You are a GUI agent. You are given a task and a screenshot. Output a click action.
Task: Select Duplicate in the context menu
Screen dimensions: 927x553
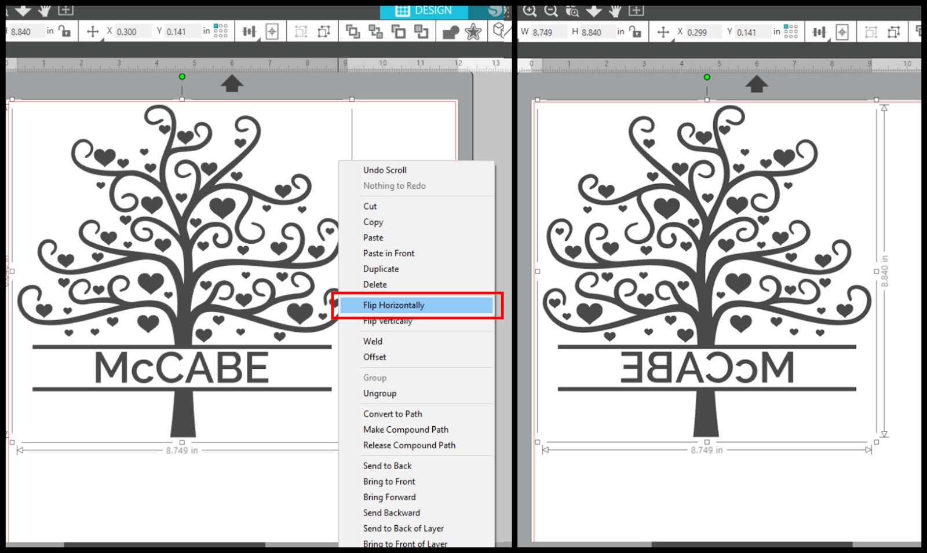click(381, 269)
